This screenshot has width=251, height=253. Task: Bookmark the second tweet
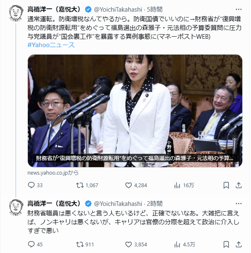tap(226, 244)
